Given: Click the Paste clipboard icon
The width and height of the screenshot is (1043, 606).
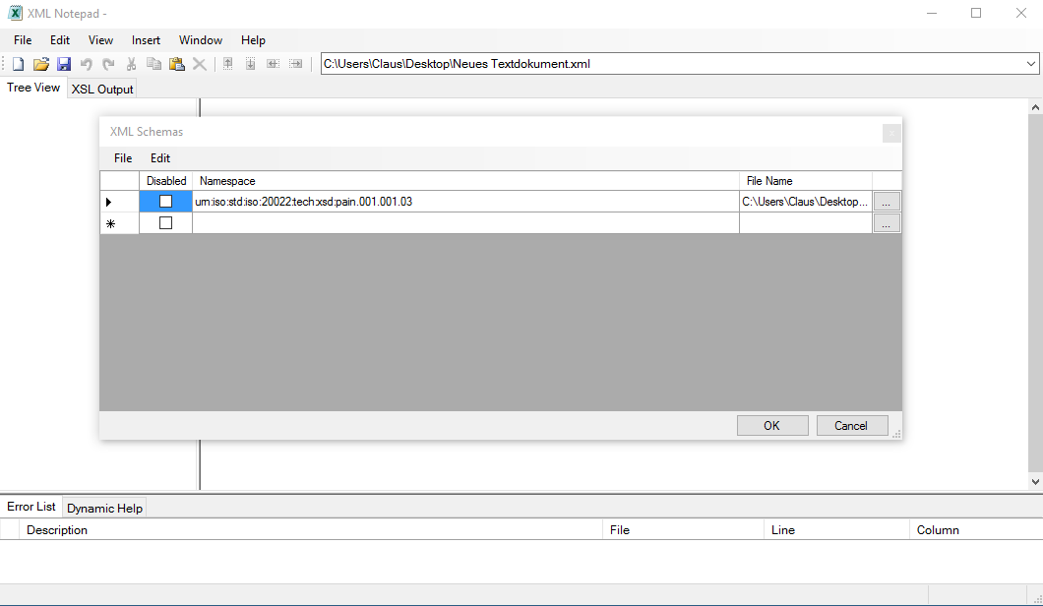Looking at the screenshot, I should tap(176, 64).
